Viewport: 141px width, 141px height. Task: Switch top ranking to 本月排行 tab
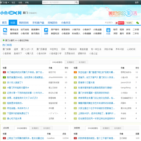82,62
